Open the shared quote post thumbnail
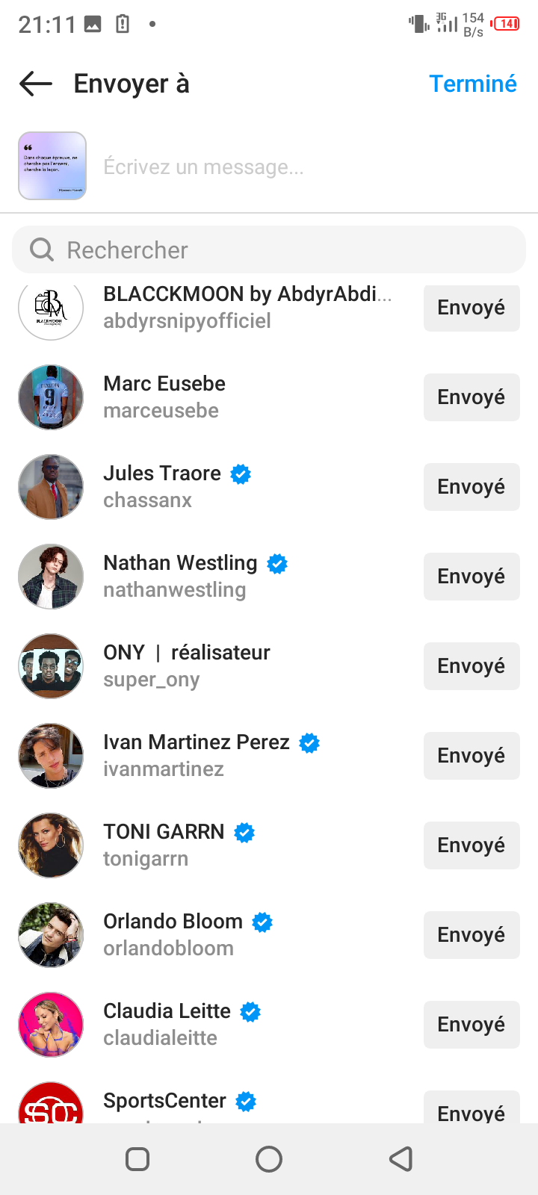Image resolution: width=538 pixels, height=1195 pixels. 52,166
